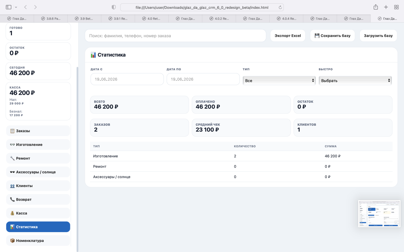The height and width of the screenshot is (252, 404).
Task: Open the Быстро dropdown showing Выбрать
Action: [x=355, y=81]
